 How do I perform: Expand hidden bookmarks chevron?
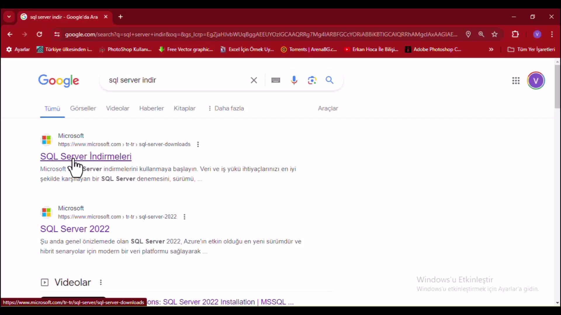tap(491, 50)
